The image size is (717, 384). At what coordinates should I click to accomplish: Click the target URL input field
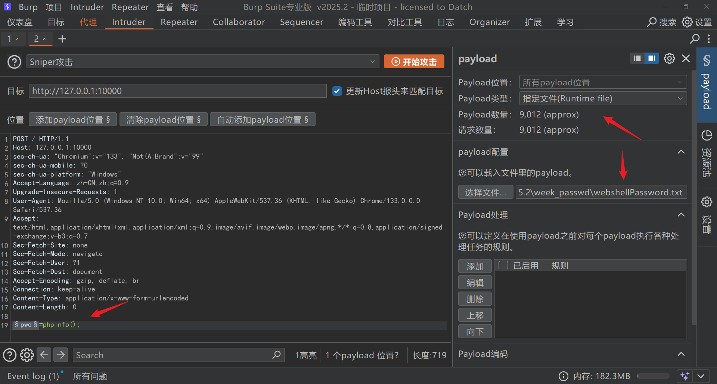pyautogui.click(x=177, y=91)
